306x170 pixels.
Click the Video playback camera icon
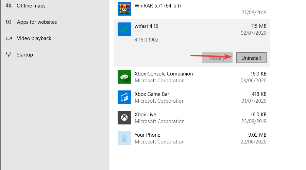tap(9, 38)
